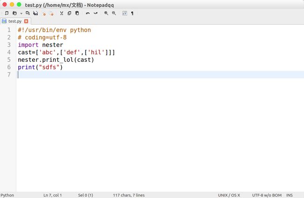
Task: Close the test.py tab
Action: click(x=26, y=21)
